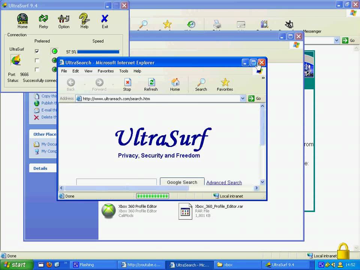The width and height of the screenshot is (360, 270).
Task: Open Help menu in UltraSearch window
Action: tap(137, 71)
